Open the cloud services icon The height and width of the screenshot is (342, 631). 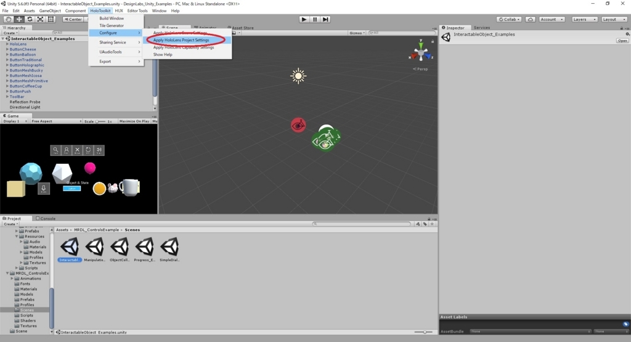(531, 19)
